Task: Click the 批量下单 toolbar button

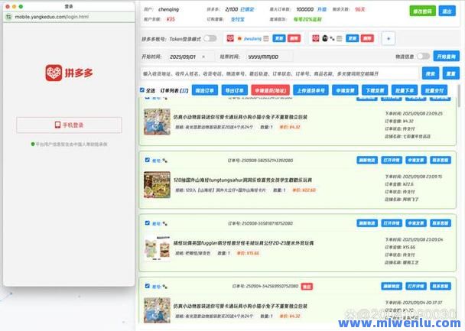Action: pyautogui.click(x=405, y=90)
